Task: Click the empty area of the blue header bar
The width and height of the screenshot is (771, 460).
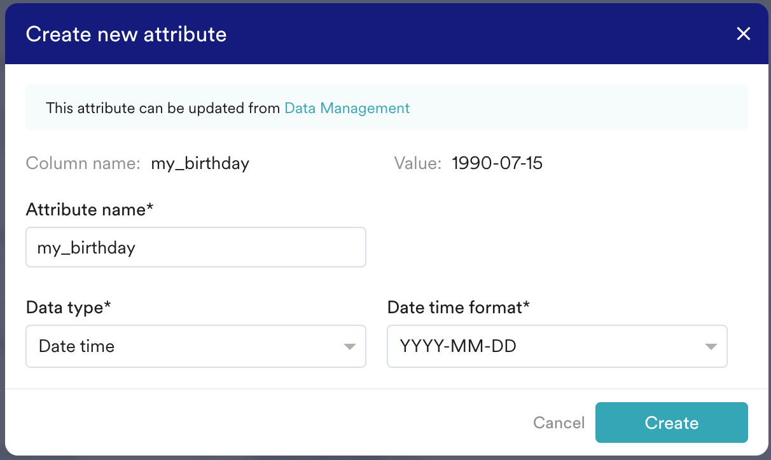Action: pos(477,34)
